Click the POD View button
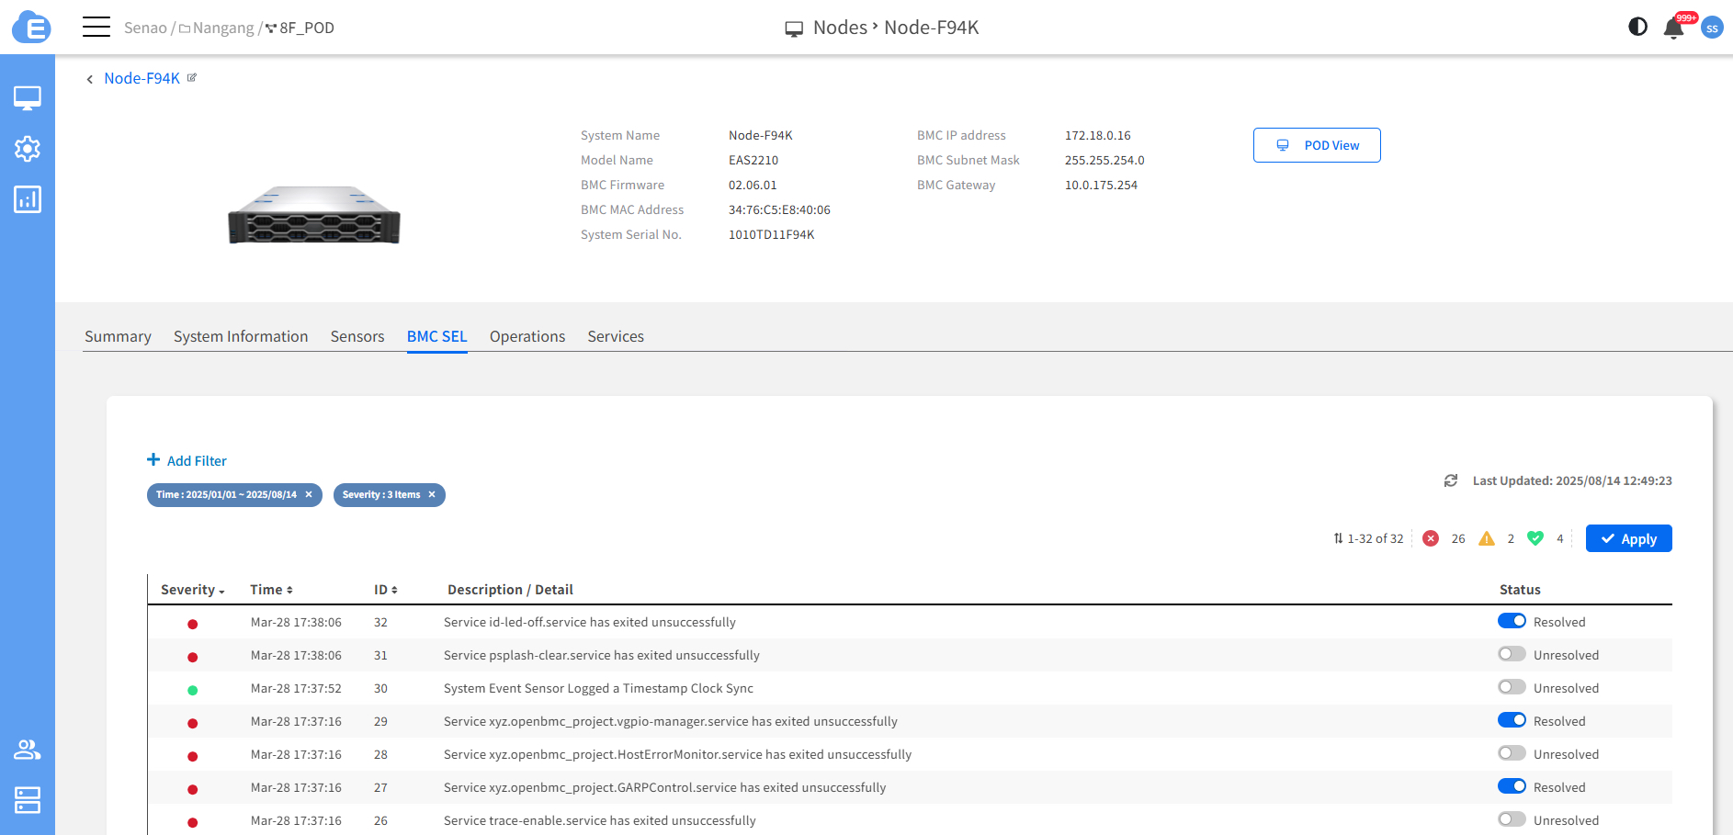This screenshot has width=1733, height=835. (1316, 145)
